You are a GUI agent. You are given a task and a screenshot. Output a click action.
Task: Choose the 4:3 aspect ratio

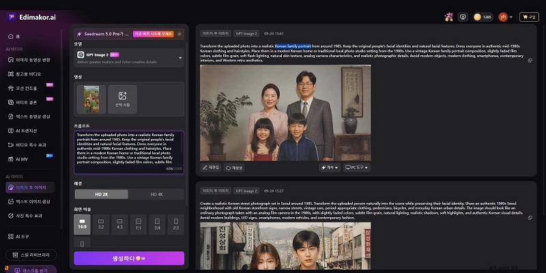(119, 225)
